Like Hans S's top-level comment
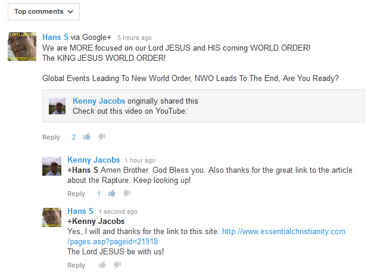 (87, 136)
